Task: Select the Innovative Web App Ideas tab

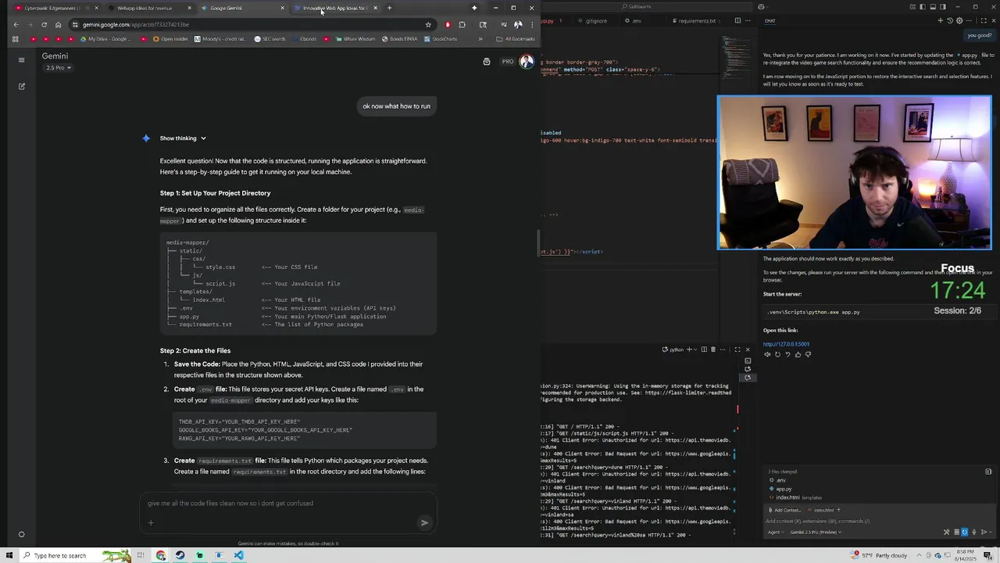Action: click(334, 8)
